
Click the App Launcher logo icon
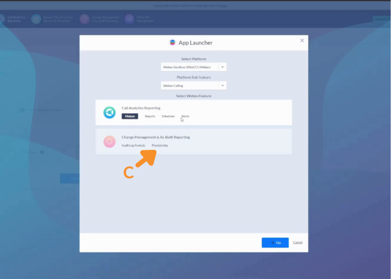(172, 43)
